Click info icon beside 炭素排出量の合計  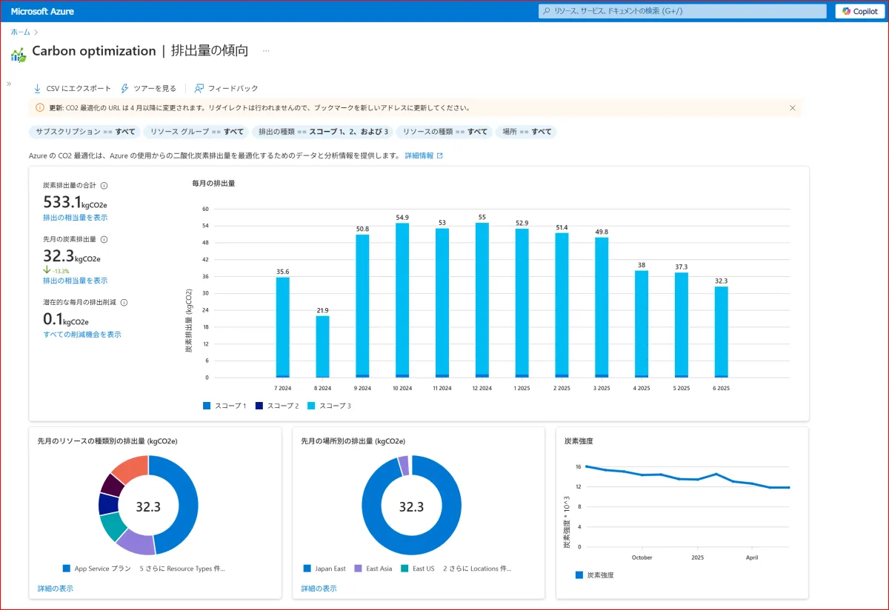point(104,186)
